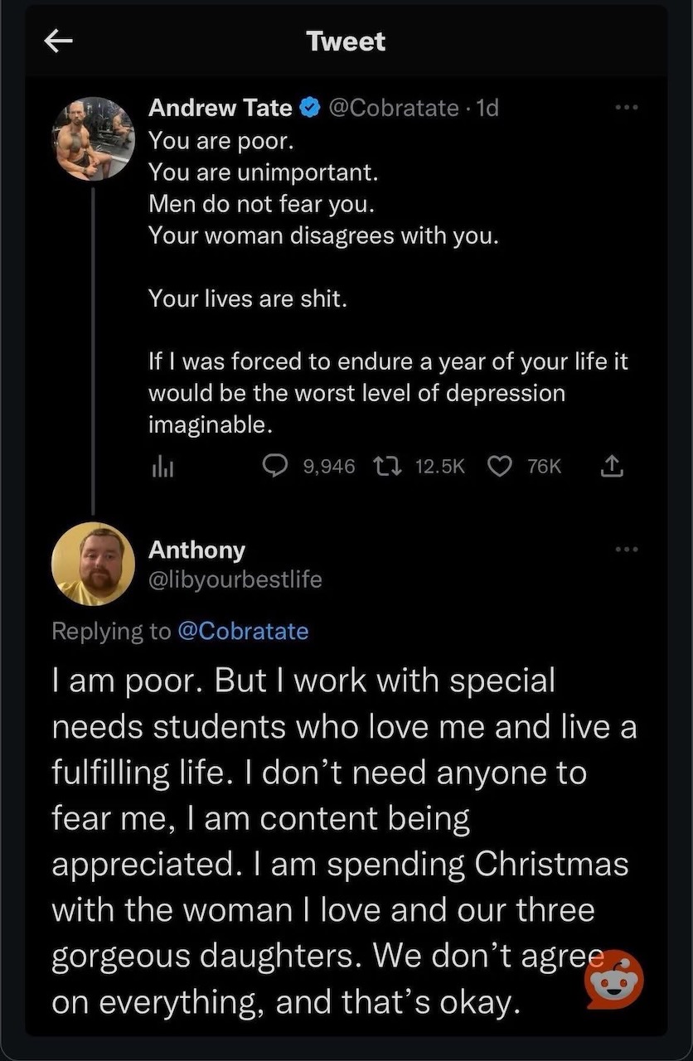Image resolution: width=693 pixels, height=1061 pixels.
Task: Open the @libyourbestlife handle
Action: pos(235,579)
